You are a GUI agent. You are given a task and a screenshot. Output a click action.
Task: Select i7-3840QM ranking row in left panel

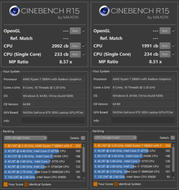pyautogui.click(x=43, y=172)
